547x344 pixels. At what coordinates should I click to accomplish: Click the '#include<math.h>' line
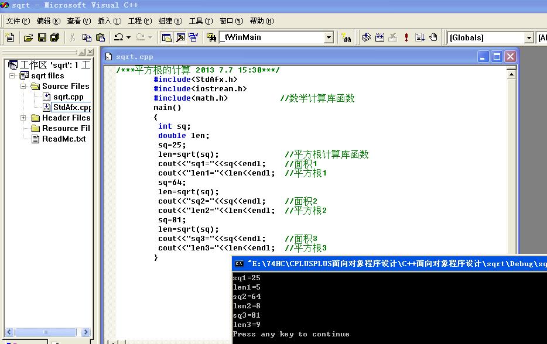pos(190,98)
